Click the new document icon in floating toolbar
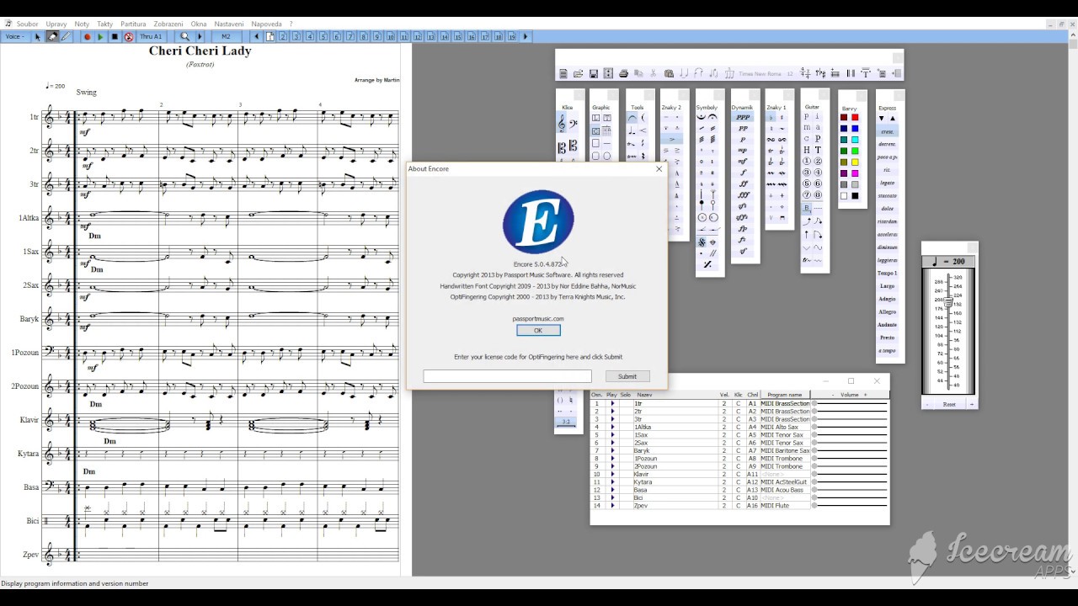1078x606 pixels. (x=563, y=74)
